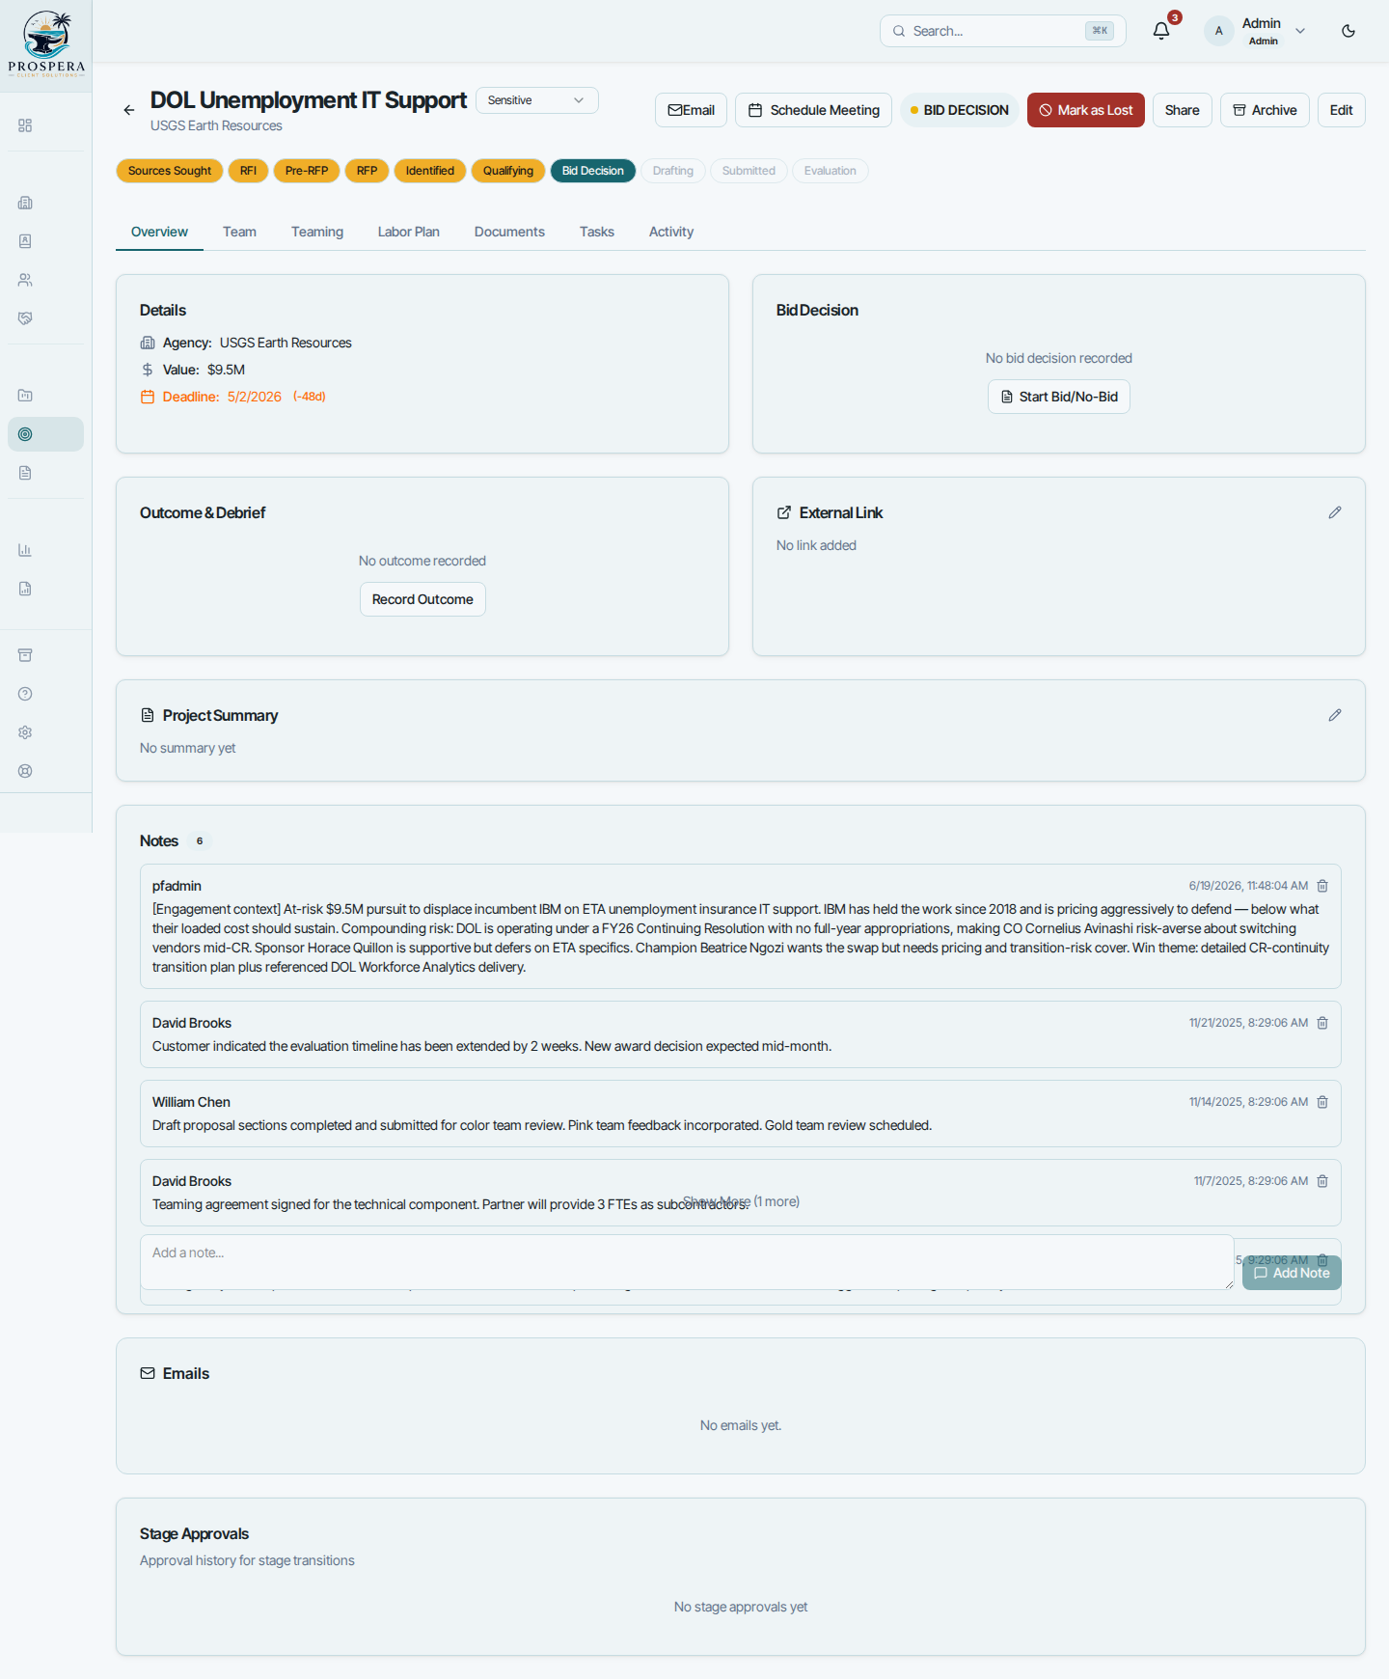Image resolution: width=1389 pixels, height=1679 pixels.
Task: Click the value $9.5M
Action: click(226, 370)
